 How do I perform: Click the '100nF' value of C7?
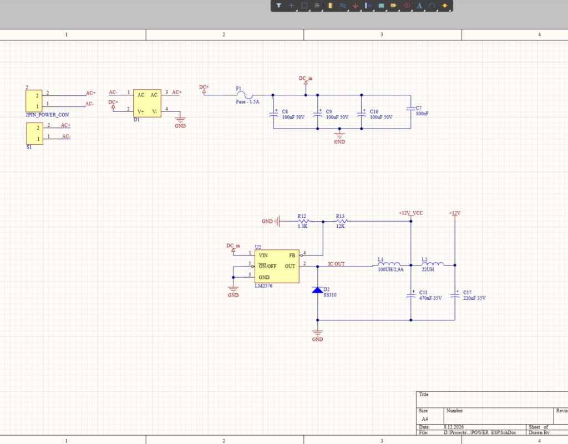tap(422, 114)
